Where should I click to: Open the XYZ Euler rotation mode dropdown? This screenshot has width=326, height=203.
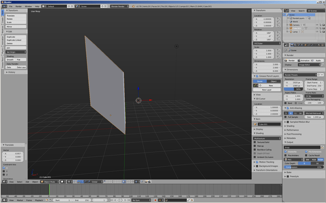click(x=267, y=43)
